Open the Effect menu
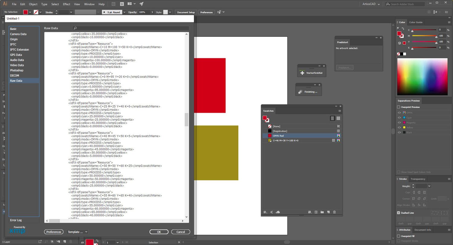 pyautogui.click(x=66, y=4)
